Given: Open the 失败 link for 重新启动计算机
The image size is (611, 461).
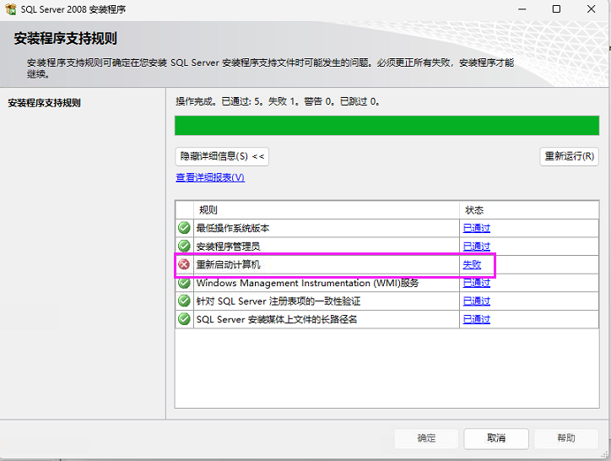Looking at the screenshot, I should click(x=472, y=264).
